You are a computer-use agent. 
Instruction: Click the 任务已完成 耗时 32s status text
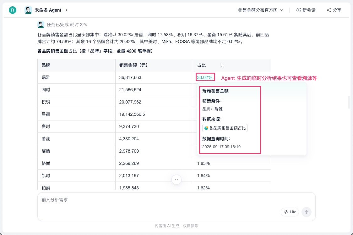pos(67,25)
